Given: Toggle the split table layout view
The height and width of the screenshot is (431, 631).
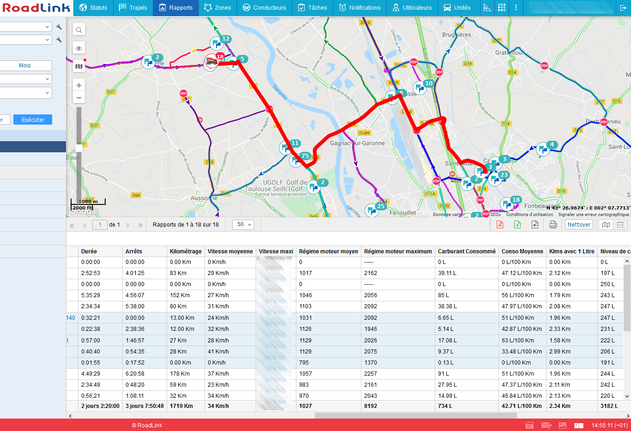Looking at the screenshot, I should (x=620, y=225).
